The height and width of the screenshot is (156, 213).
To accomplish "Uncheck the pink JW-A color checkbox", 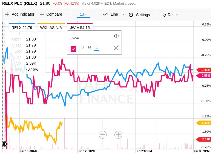I will pyautogui.click(x=73, y=49).
